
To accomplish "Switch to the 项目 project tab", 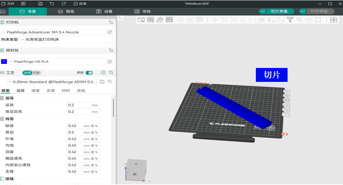I will pyautogui.click(x=143, y=11).
